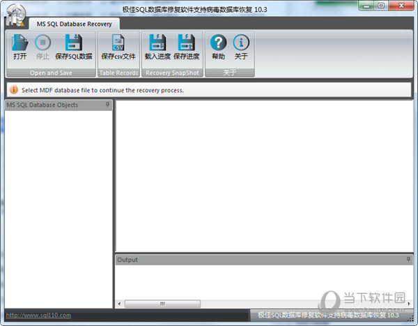Image resolution: width=418 pixels, height=326 pixels.
Task: Click the Output scrollbar right arrow
Action: click(409, 304)
